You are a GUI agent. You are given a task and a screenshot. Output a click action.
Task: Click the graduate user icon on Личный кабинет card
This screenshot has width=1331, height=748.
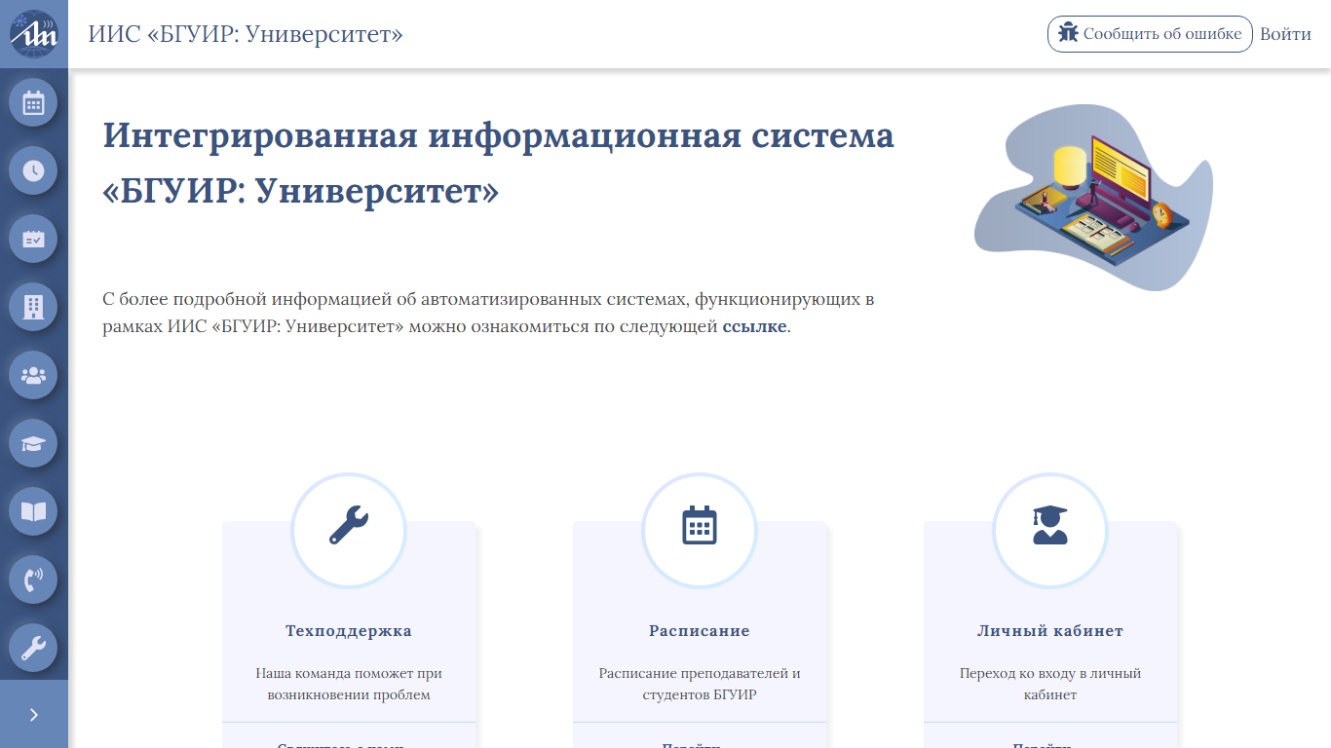(1050, 530)
